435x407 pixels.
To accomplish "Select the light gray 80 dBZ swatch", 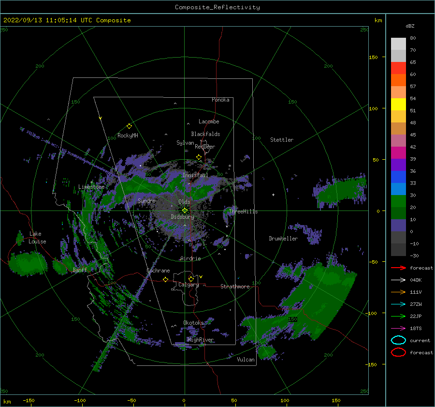I will tap(398, 44).
